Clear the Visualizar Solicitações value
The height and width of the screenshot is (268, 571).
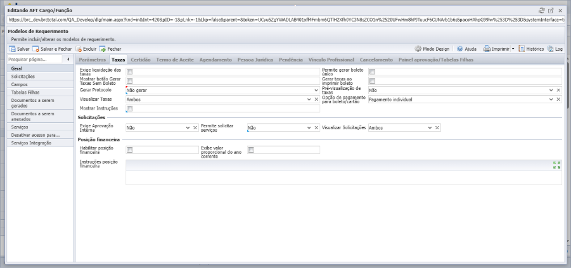[x=437, y=128]
